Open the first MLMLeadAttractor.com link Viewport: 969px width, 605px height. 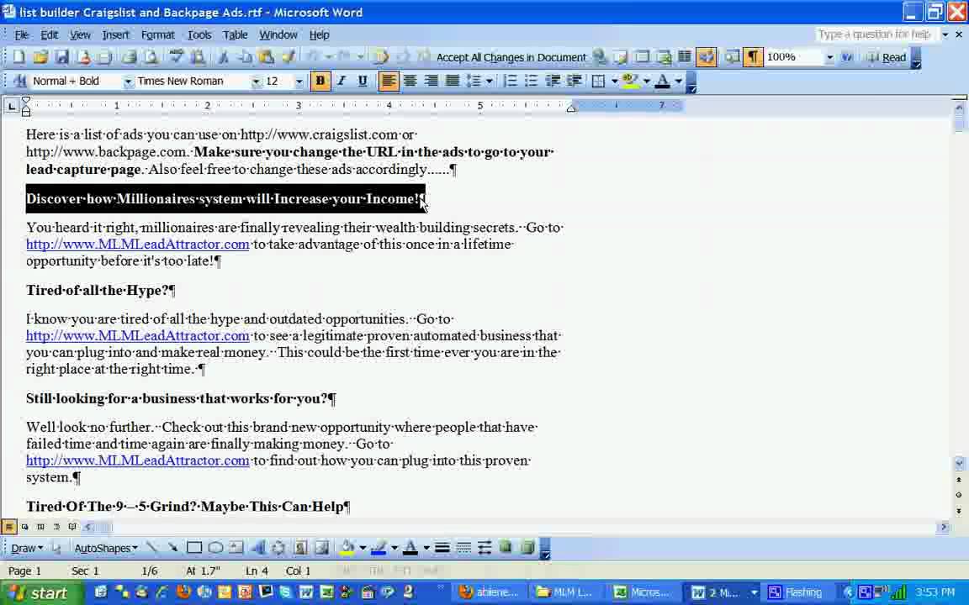138,245
